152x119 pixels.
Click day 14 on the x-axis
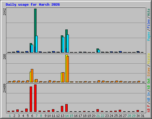(67, 116)
